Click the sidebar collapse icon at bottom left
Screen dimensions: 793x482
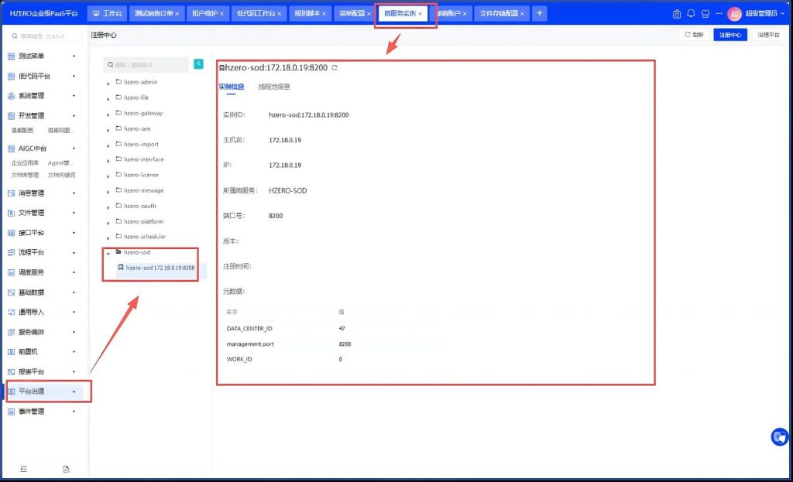coord(24,469)
